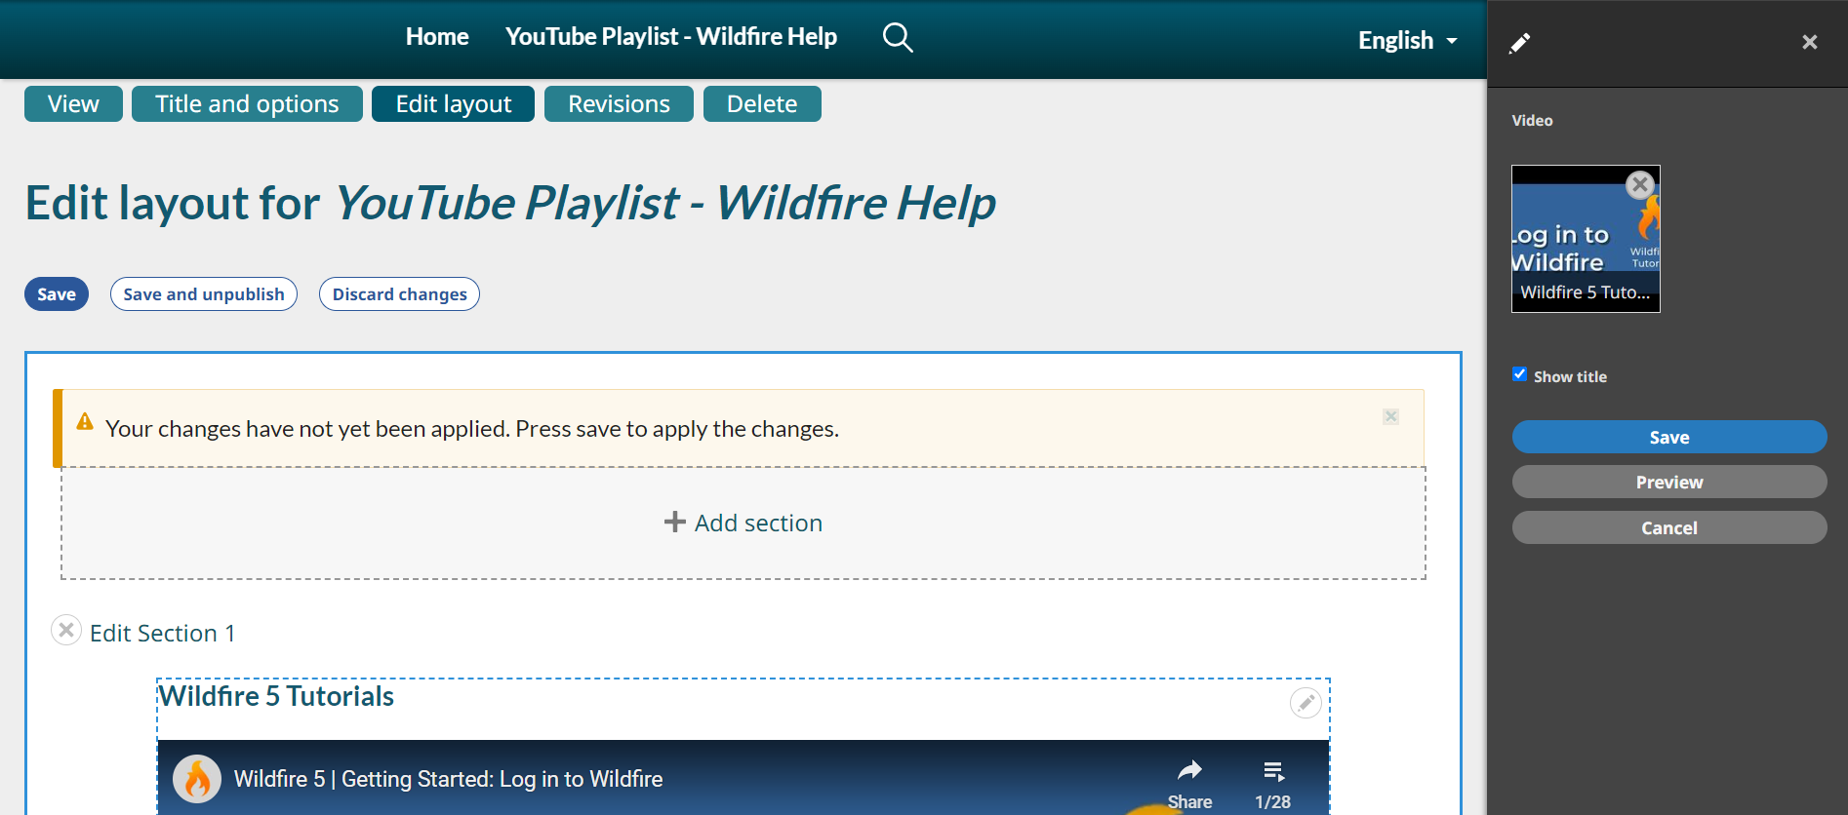
Task: Open the Title and options tab
Action: (x=247, y=104)
